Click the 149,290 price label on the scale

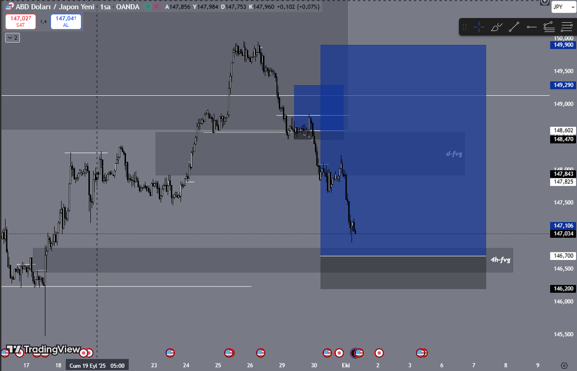pyautogui.click(x=562, y=85)
